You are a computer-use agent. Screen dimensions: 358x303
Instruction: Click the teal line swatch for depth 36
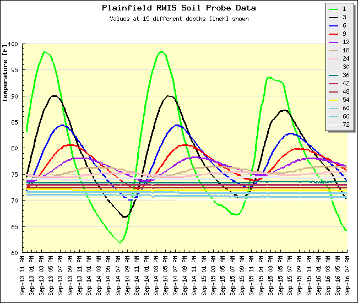[334, 75]
